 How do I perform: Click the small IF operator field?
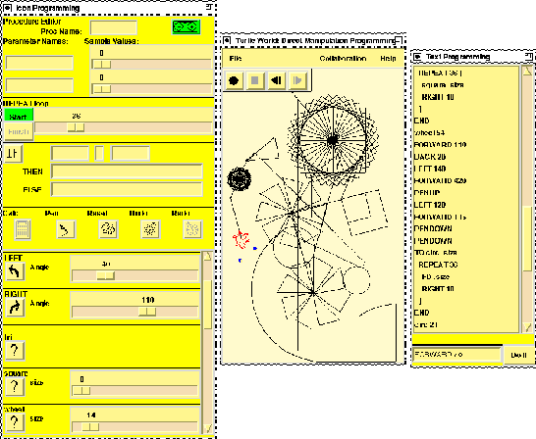click(99, 153)
